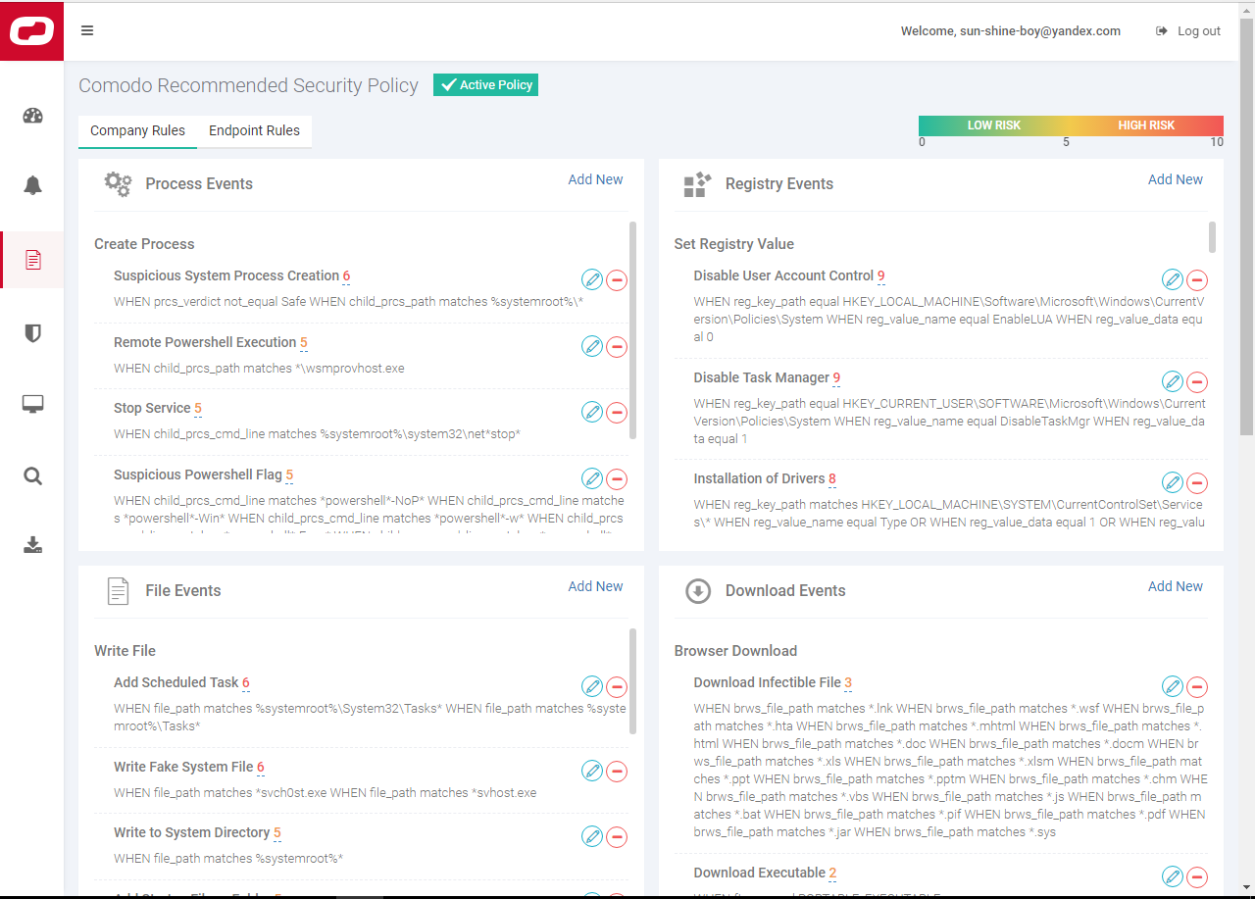Open the download sidebar icon

(x=32, y=545)
